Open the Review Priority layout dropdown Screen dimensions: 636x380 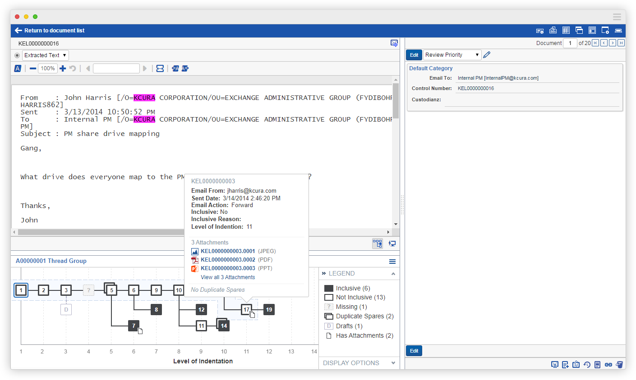(452, 55)
